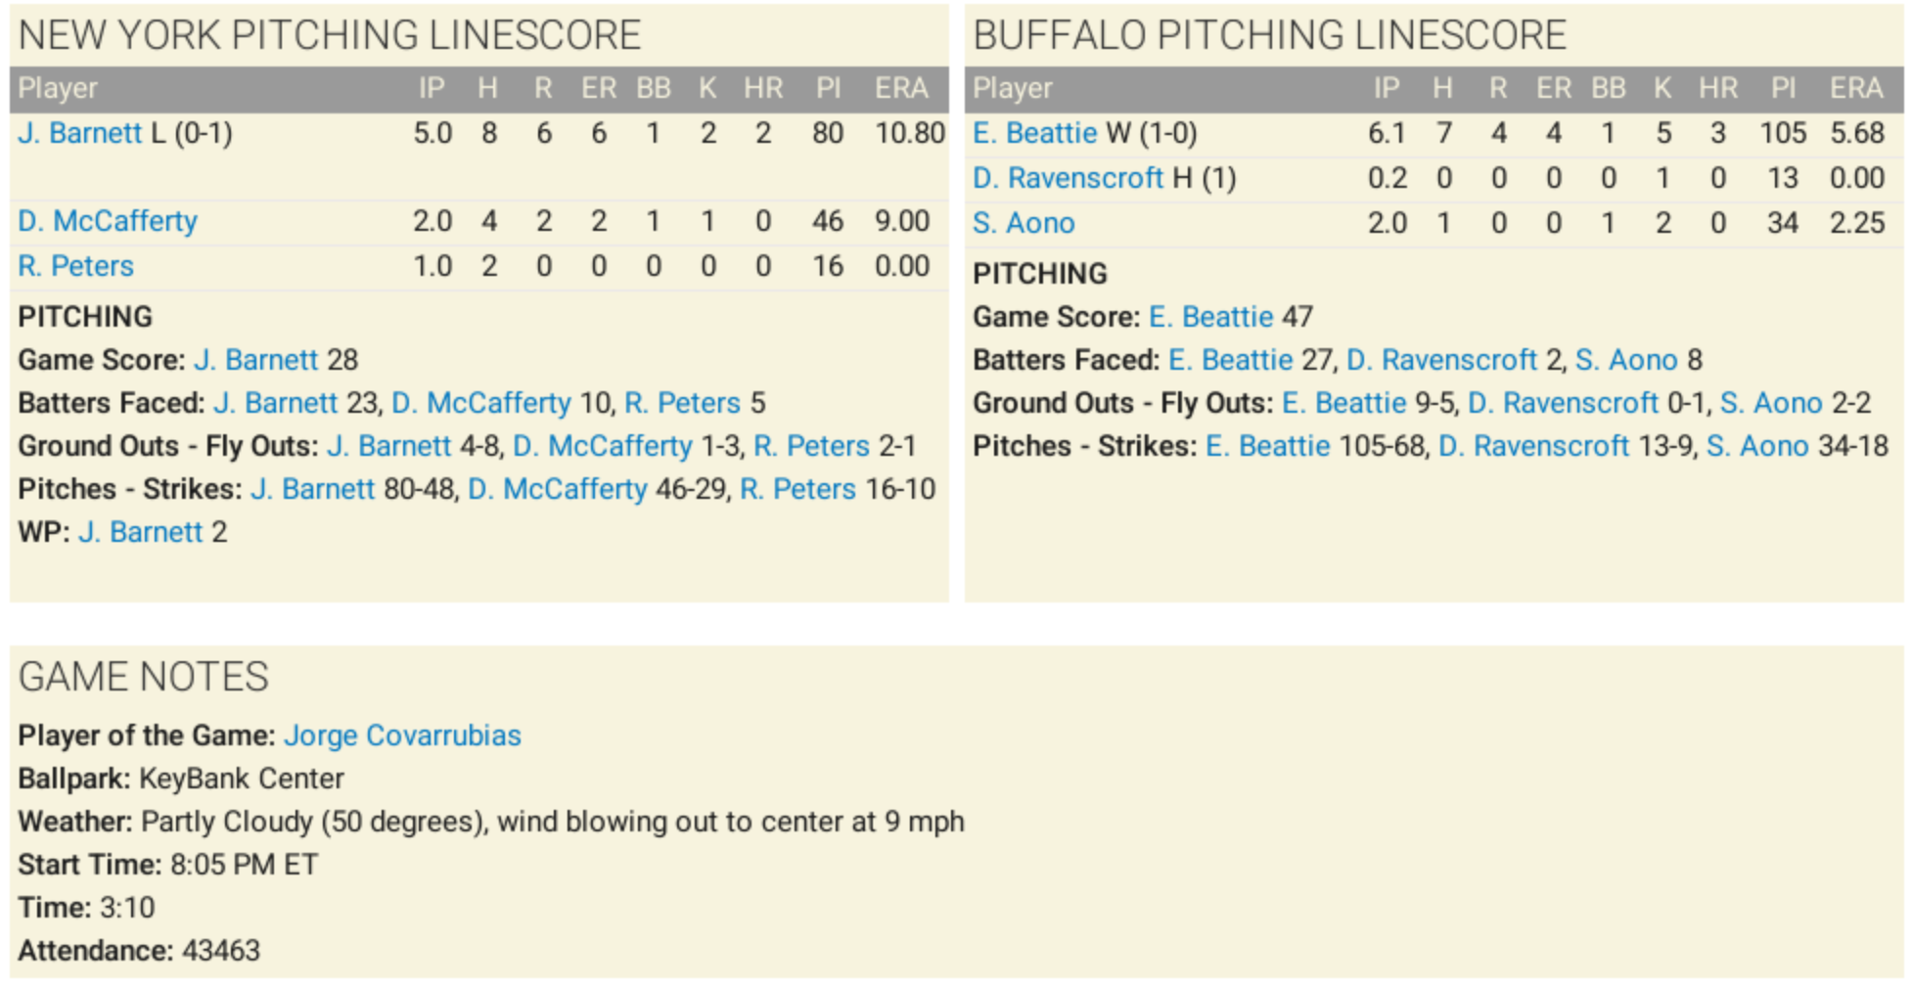Click J. Barnett link beside Game Score
1912x982 pixels.
[x=256, y=360]
